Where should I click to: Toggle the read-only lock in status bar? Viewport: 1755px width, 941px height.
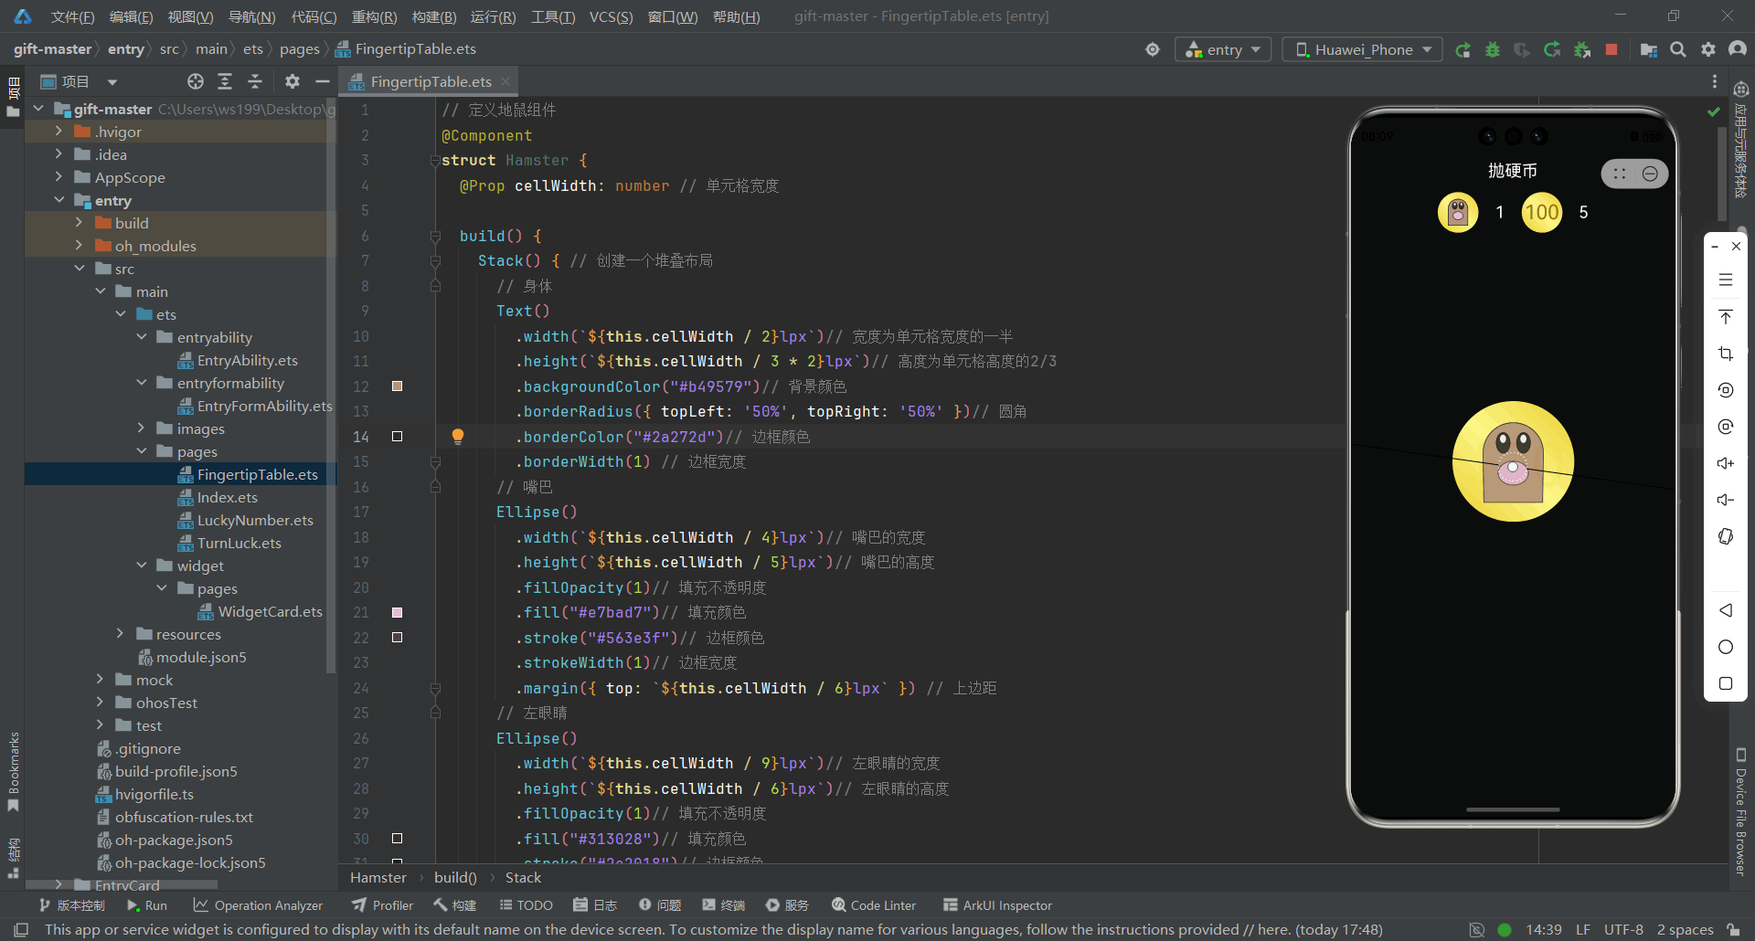click(x=1733, y=929)
